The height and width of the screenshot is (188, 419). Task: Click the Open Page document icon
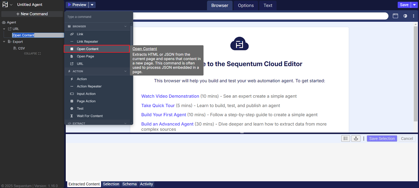click(x=72, y=56)
